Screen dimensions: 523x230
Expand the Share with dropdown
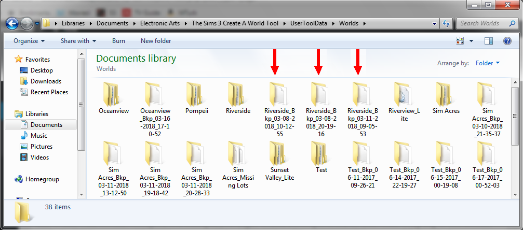78,41
